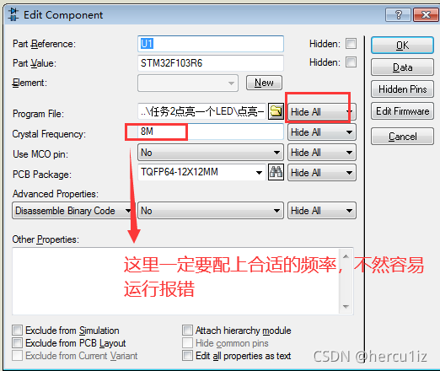Click the help question mark button
440x371 pixels.
[398, 14]
